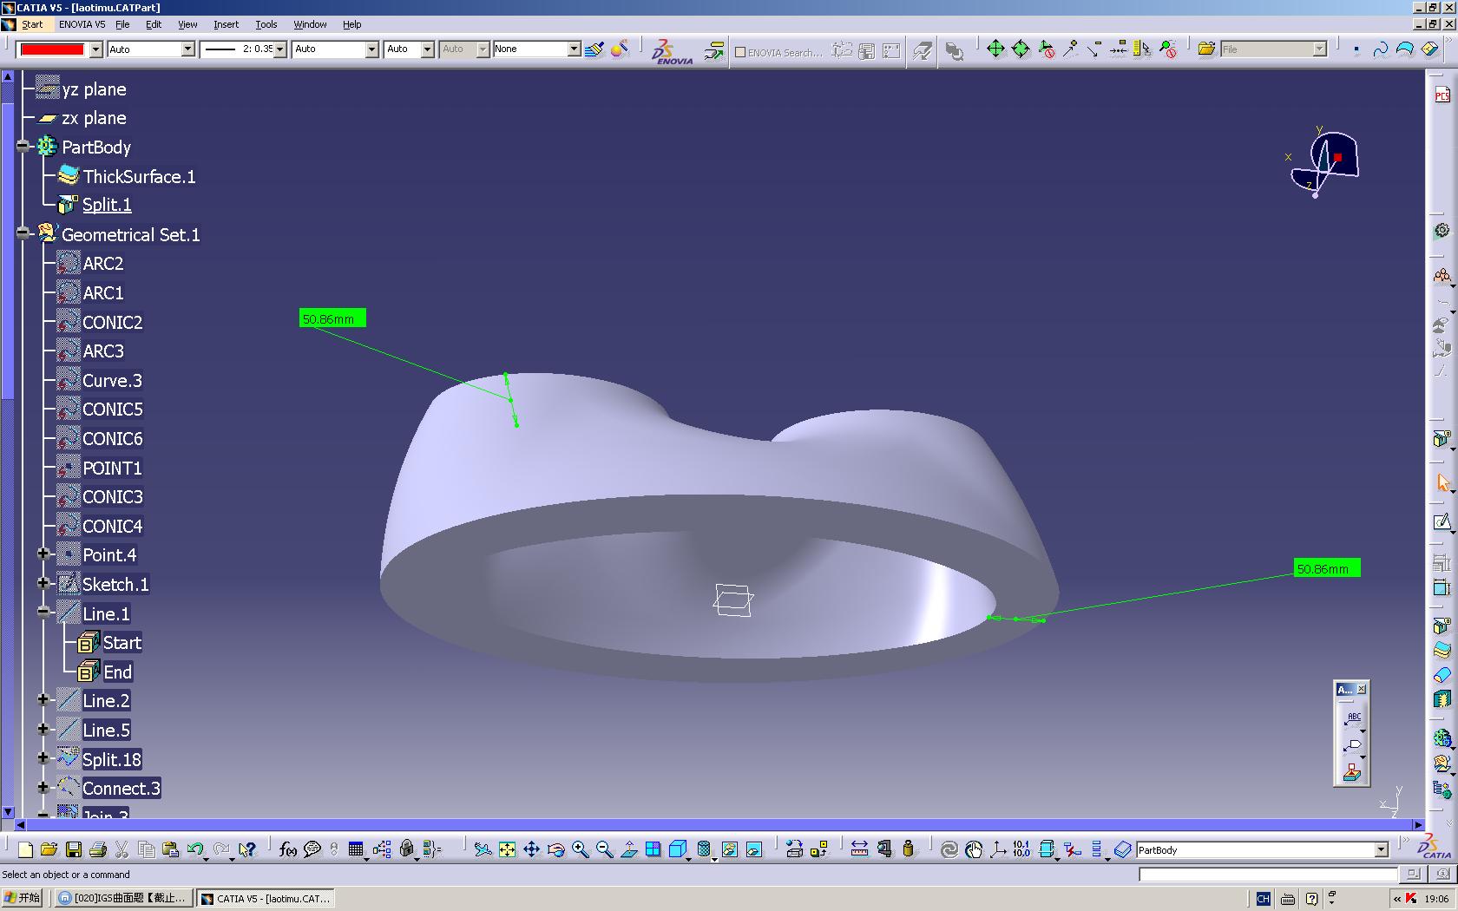Open the Help menu
1458x911 pixels.
click(x=352, y=24)
